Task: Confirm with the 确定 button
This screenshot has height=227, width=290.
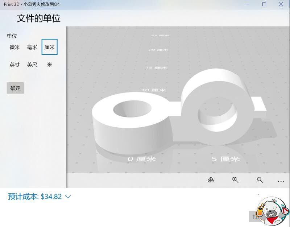Action: coord(15,88)
